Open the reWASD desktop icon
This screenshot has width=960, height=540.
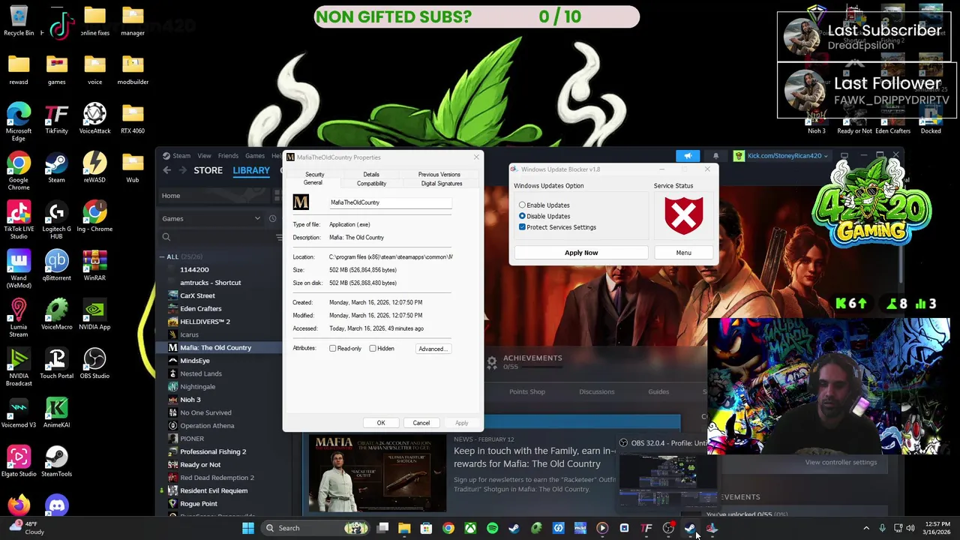(94, 168)
